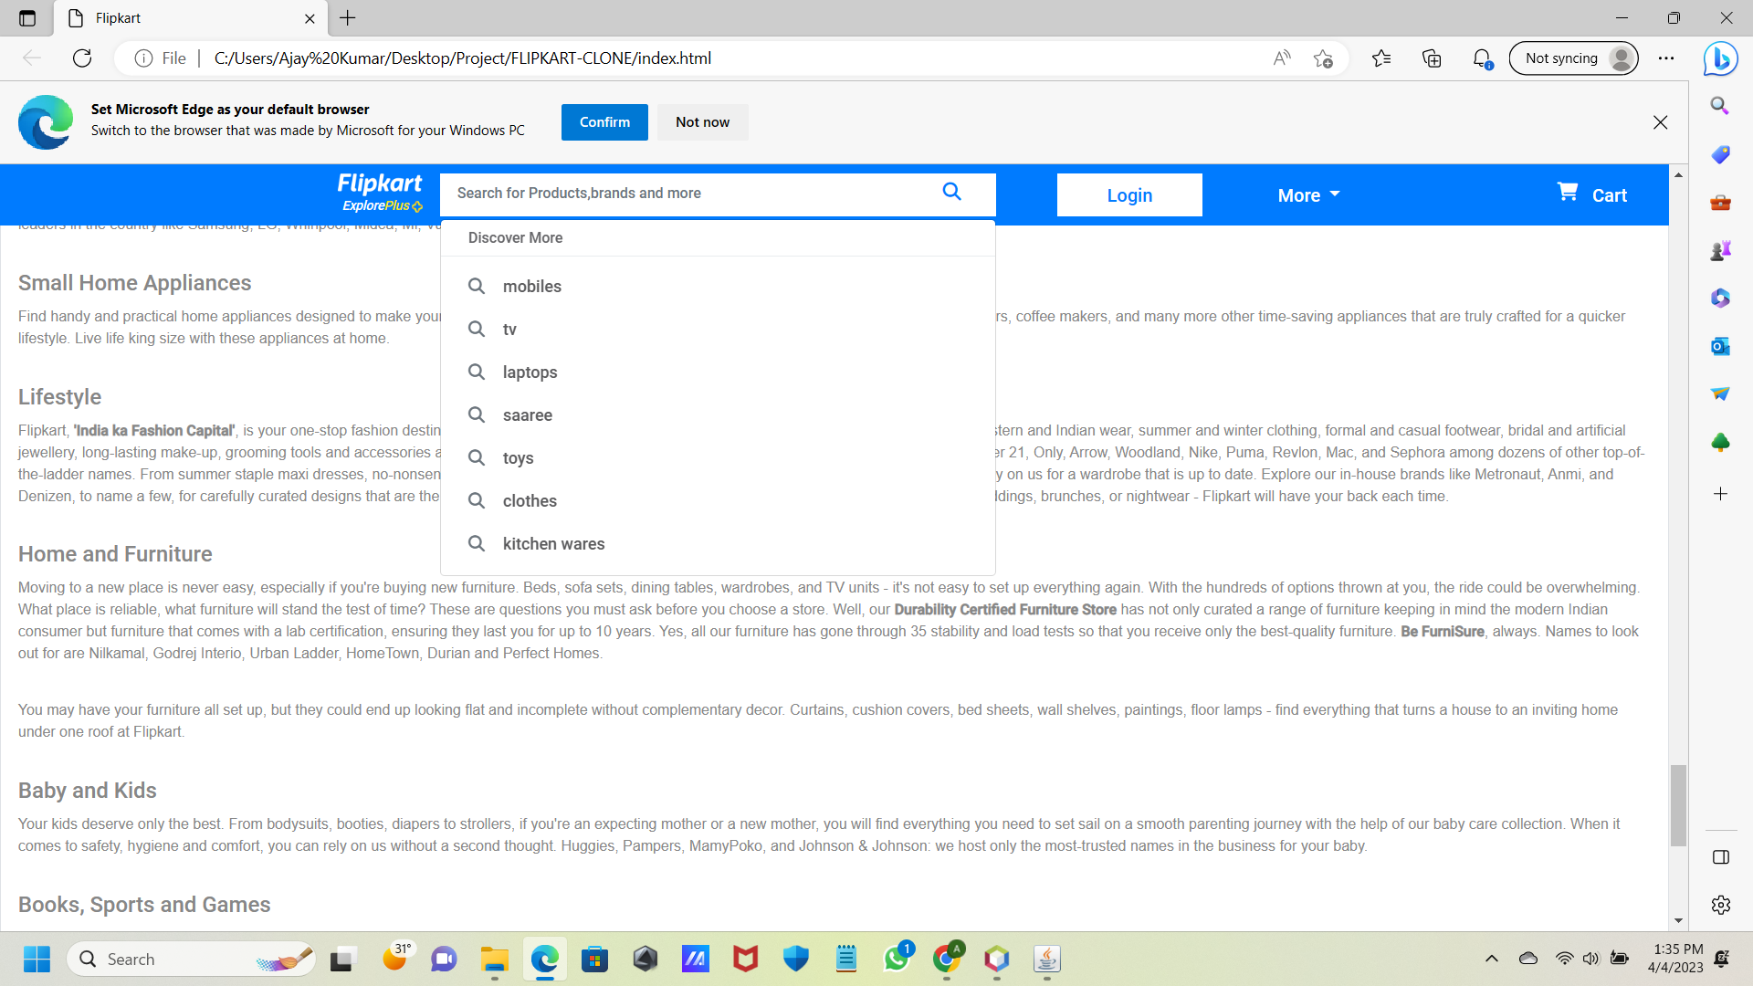
Task: Click the search magnifier icon
Action: coord(952,193)
